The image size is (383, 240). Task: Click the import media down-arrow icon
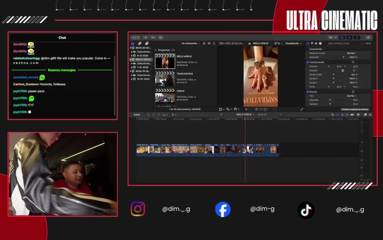pos(145,37)
